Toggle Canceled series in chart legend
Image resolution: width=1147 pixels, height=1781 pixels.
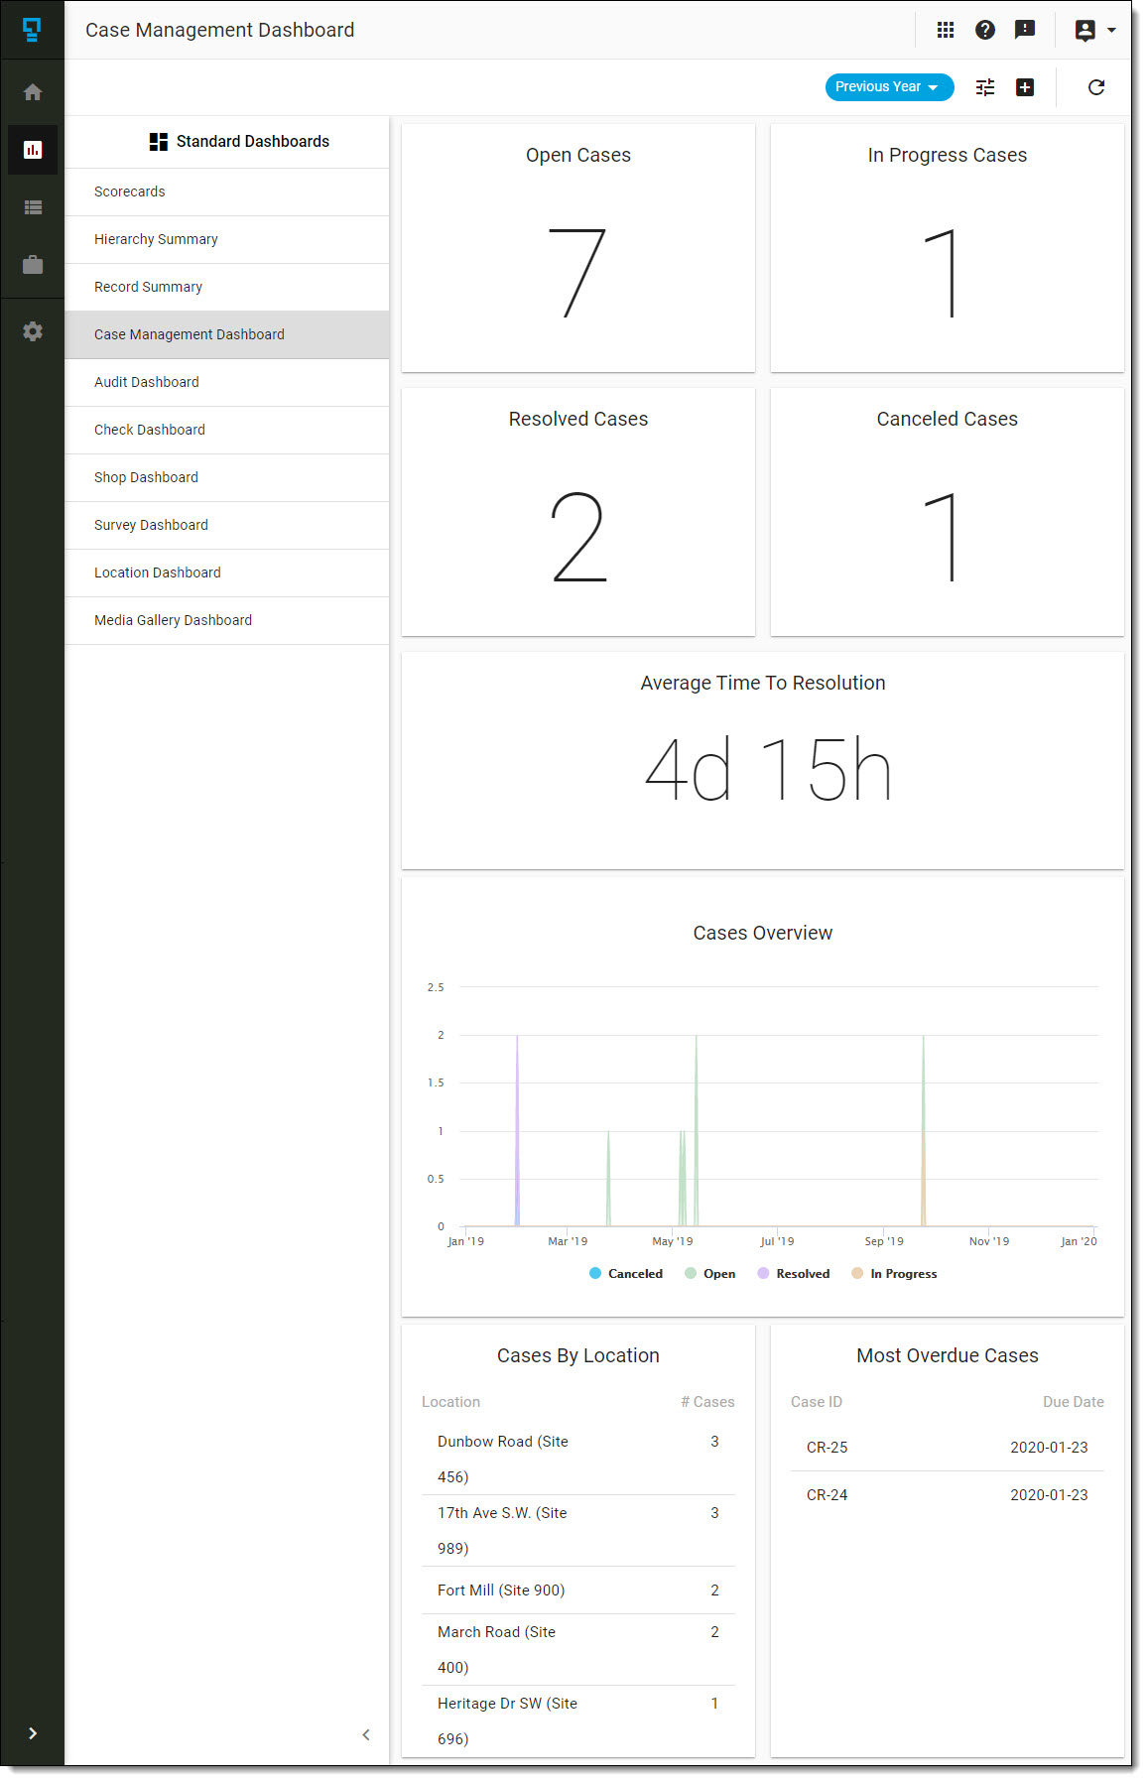pos(626,1274)
